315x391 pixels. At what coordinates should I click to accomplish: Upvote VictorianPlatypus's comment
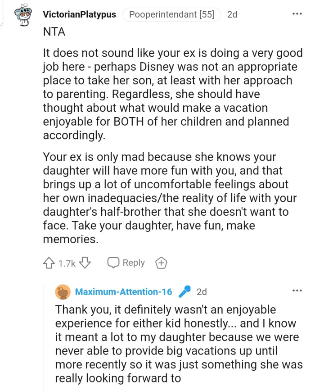tap(49, 263)
